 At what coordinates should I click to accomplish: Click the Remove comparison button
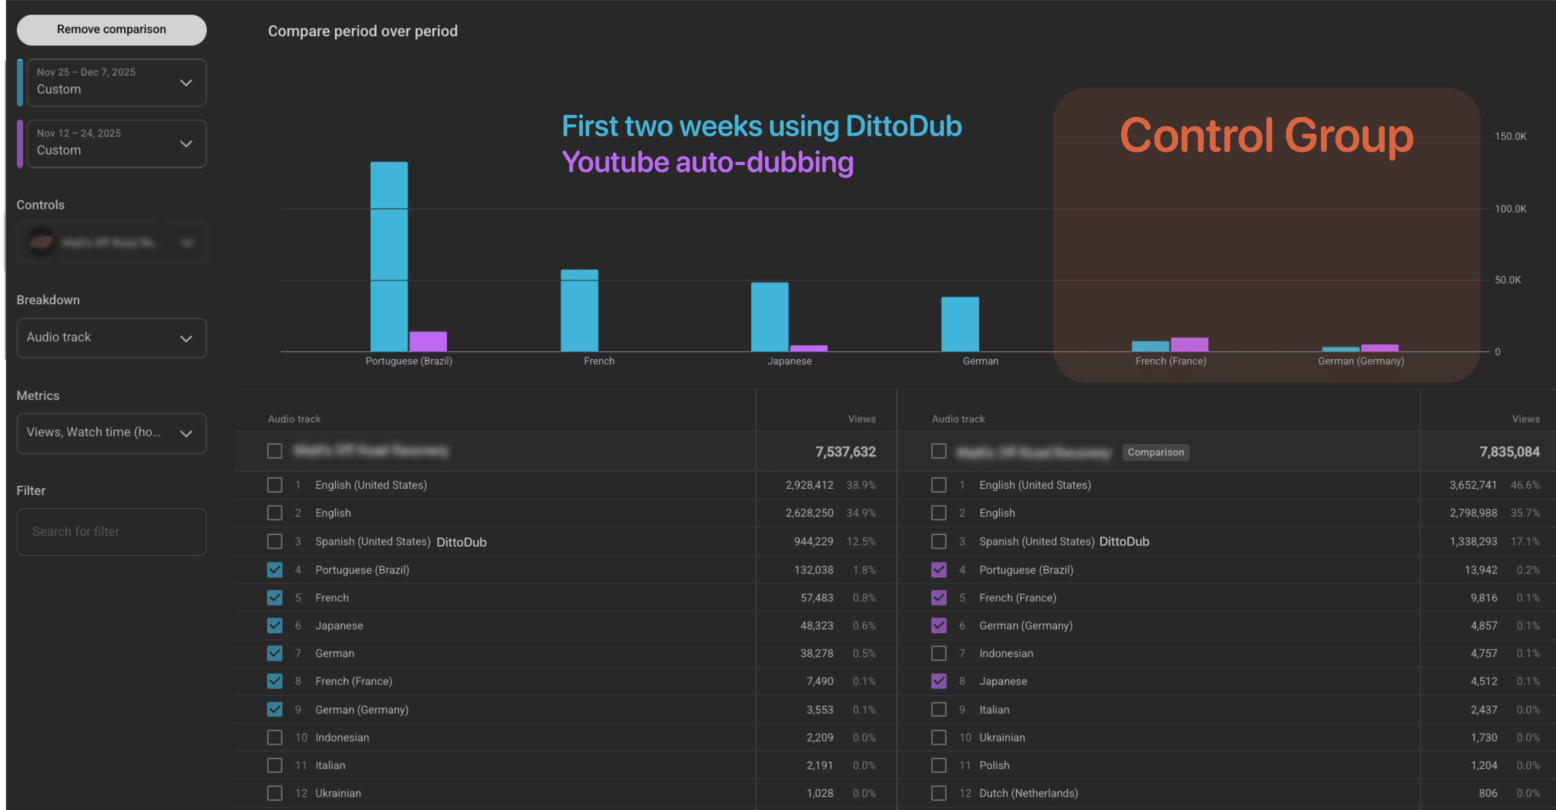(x=111, y=29)
